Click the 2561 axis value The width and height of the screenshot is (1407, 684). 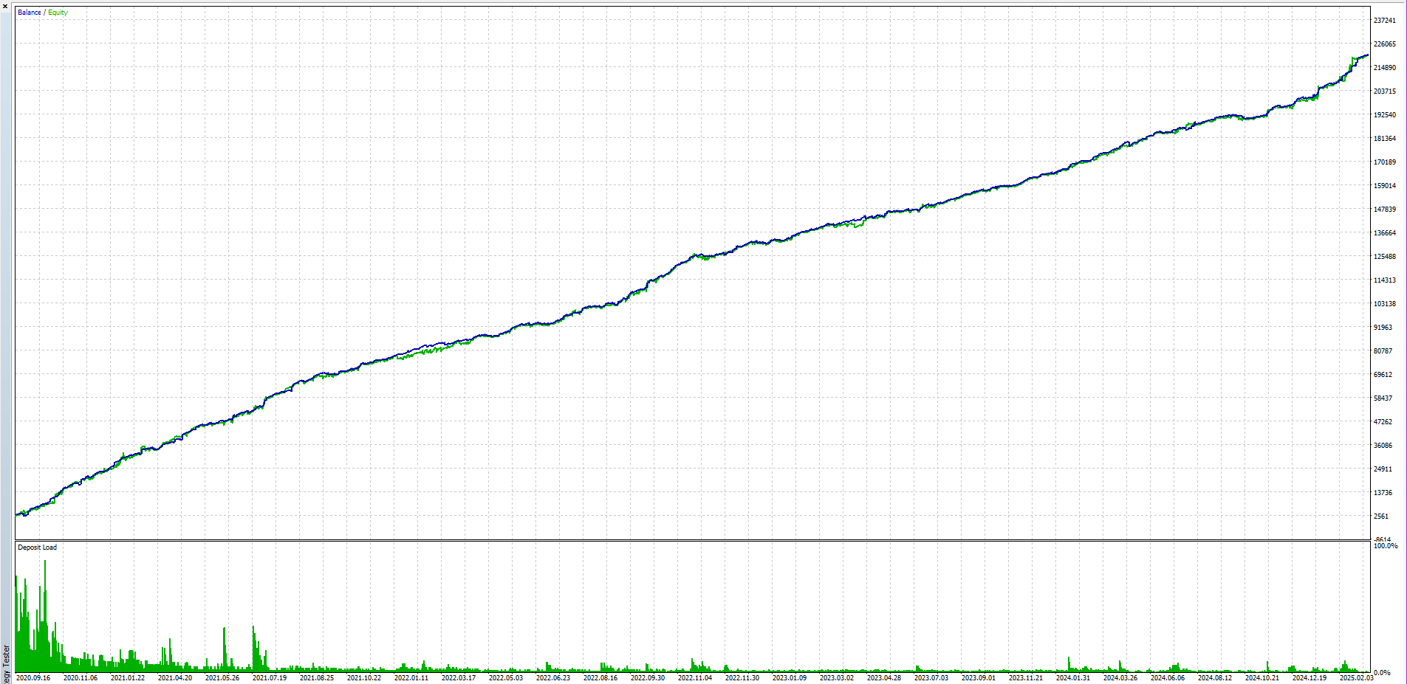click(1380, 517)
